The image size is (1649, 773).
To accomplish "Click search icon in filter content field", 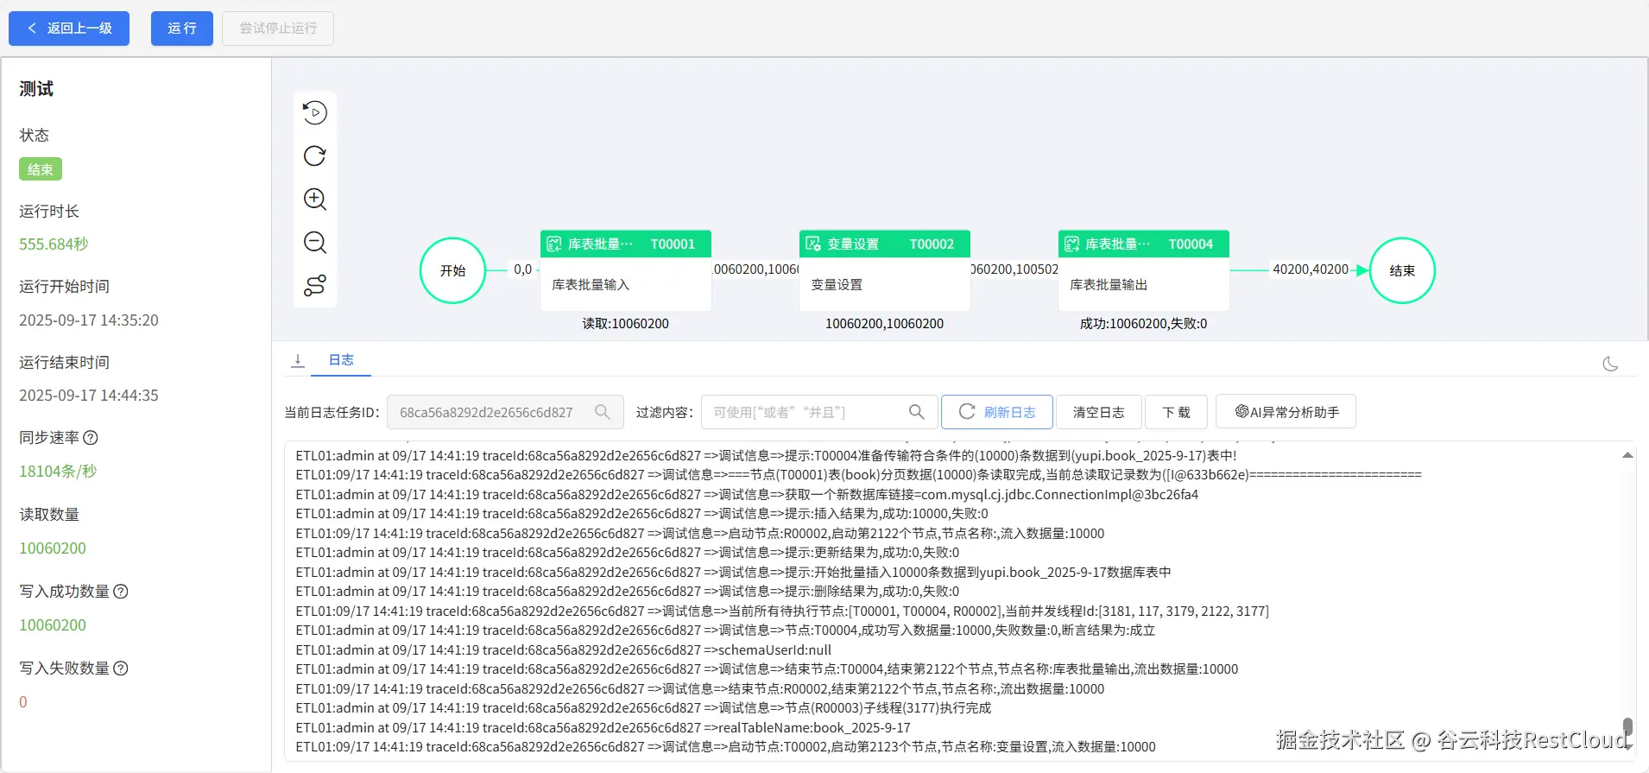I will (917, 412).
